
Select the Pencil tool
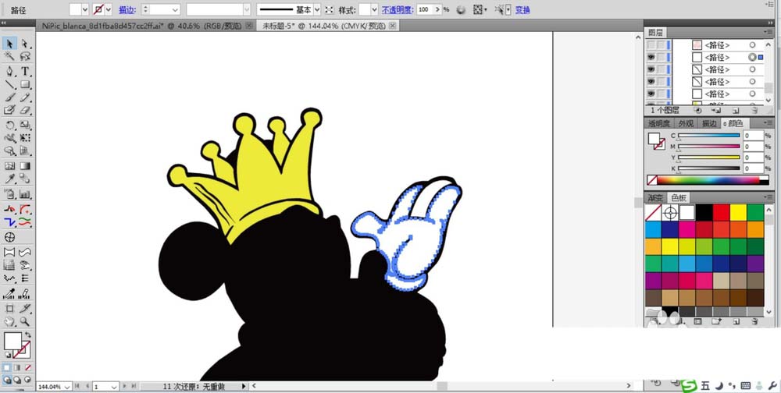tap(25, 97)
